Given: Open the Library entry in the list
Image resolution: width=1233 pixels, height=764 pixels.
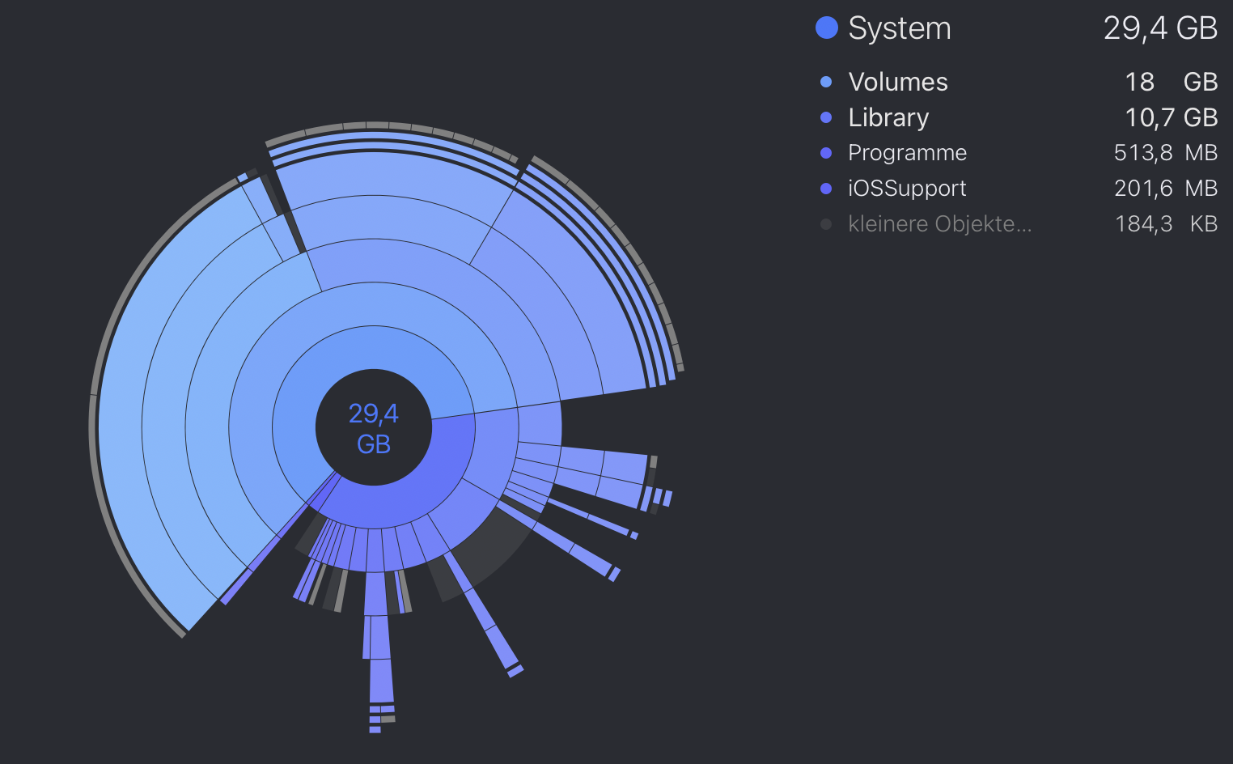Looking at the screenshot, I should [x=888, y=117].
